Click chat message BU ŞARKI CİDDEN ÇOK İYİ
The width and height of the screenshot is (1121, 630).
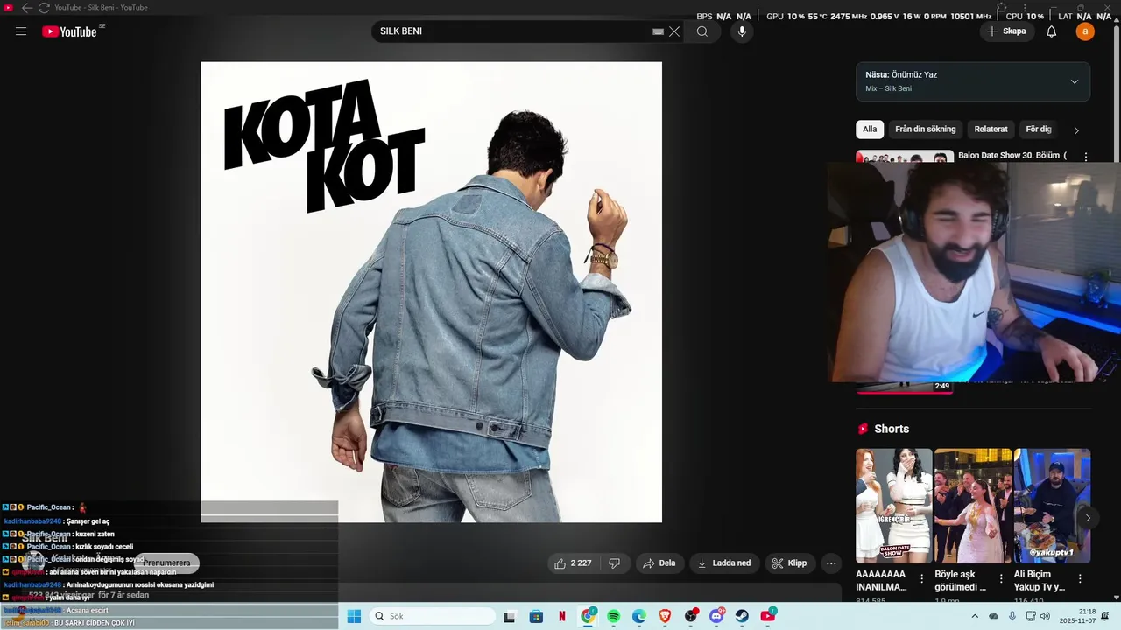(x=95, y=623)
